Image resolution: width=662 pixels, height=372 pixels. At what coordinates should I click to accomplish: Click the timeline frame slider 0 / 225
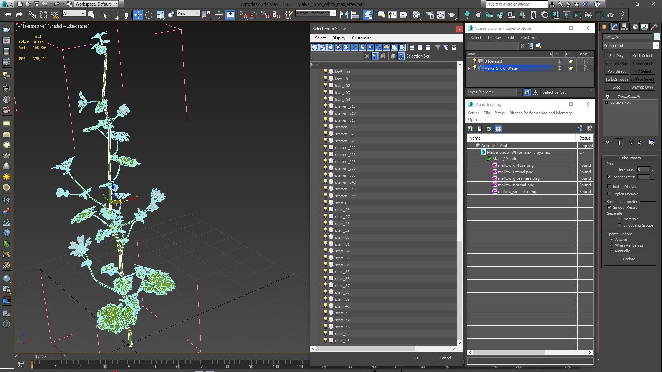41,356
